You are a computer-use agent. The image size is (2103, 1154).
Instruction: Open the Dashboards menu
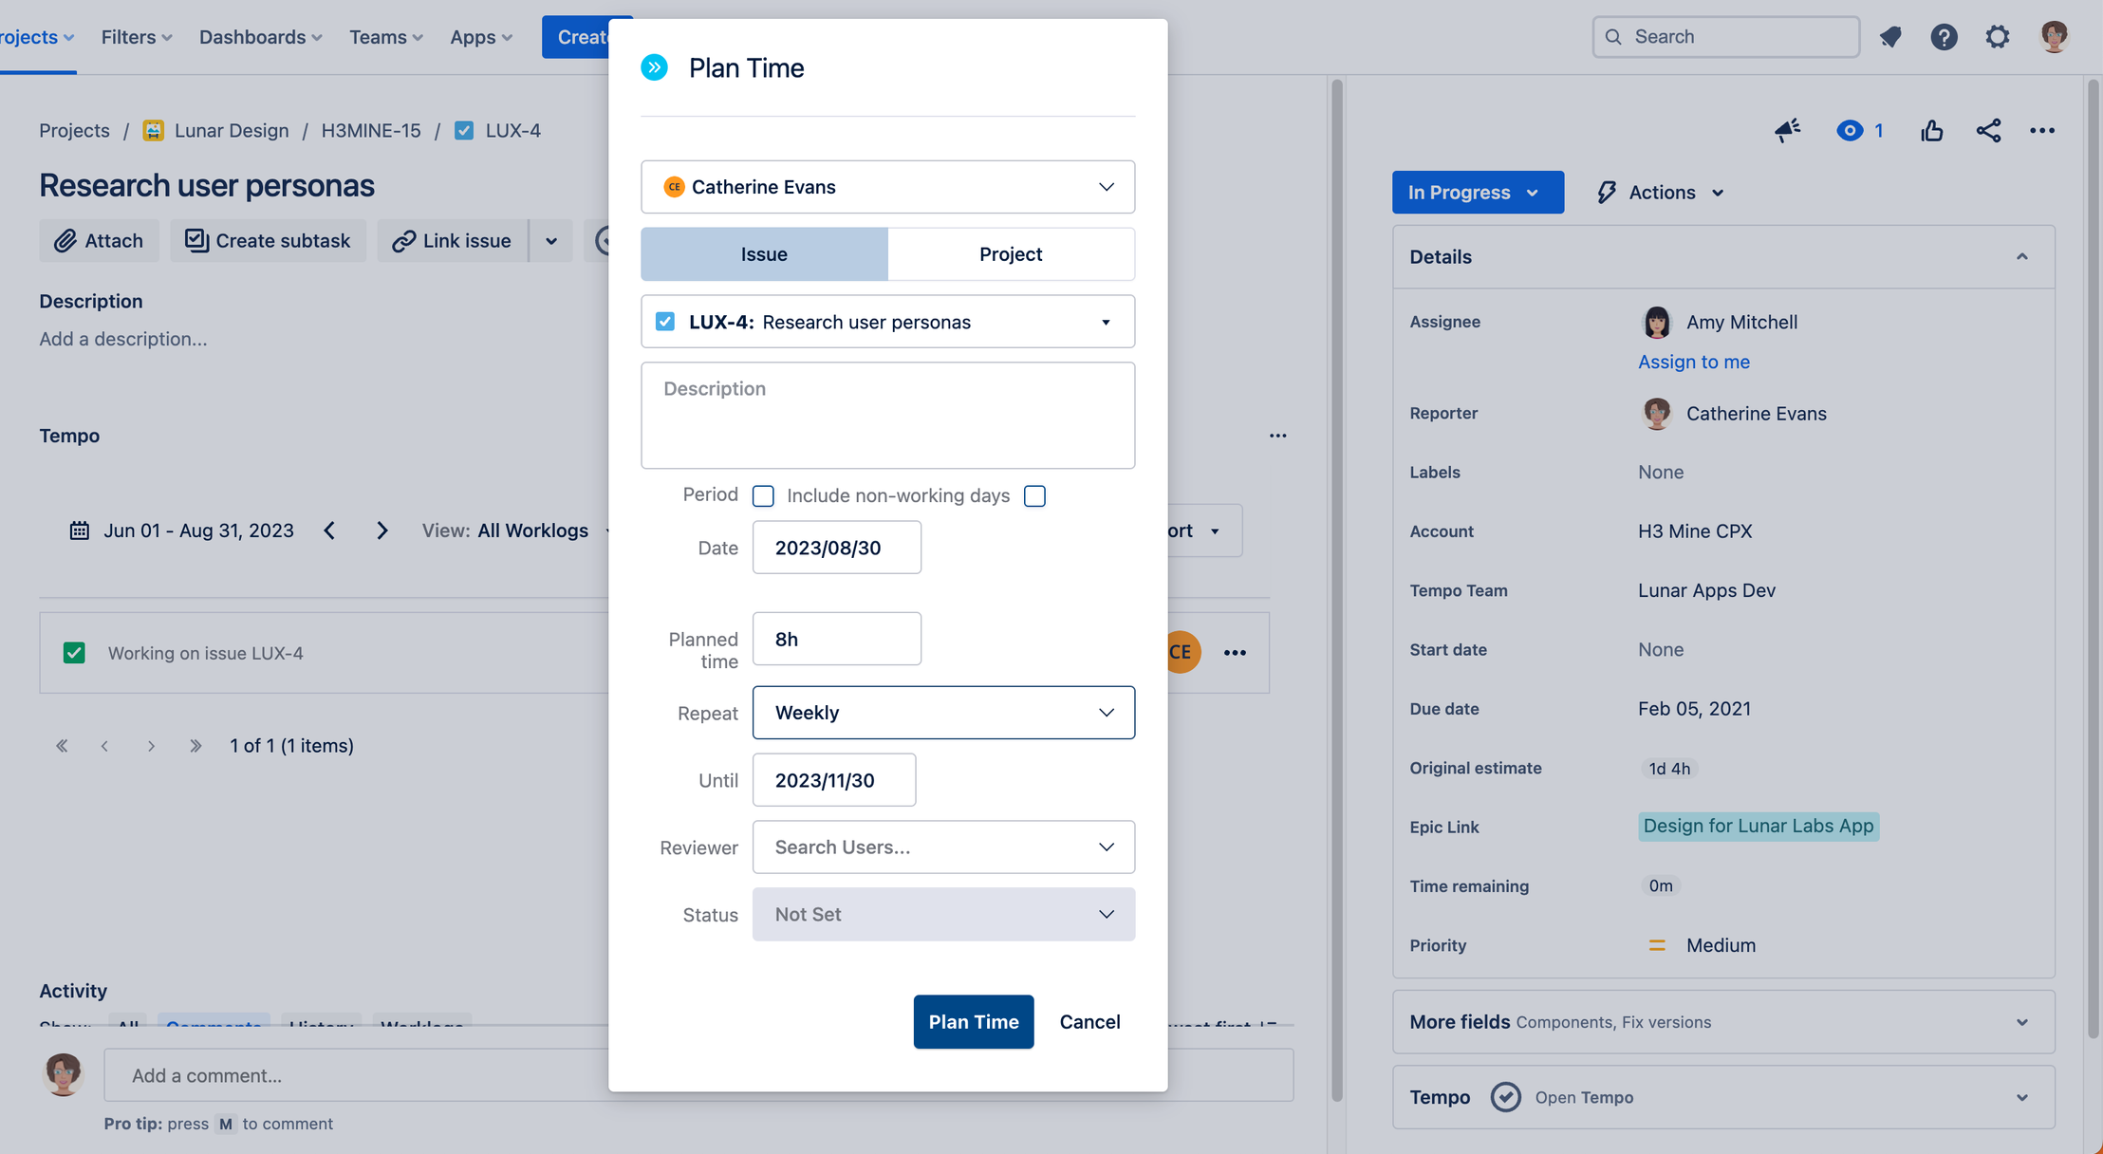tap(258, 36)
